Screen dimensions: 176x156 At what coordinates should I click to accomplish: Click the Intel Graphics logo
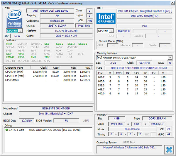pyautogui.click(x=106, y=18)
